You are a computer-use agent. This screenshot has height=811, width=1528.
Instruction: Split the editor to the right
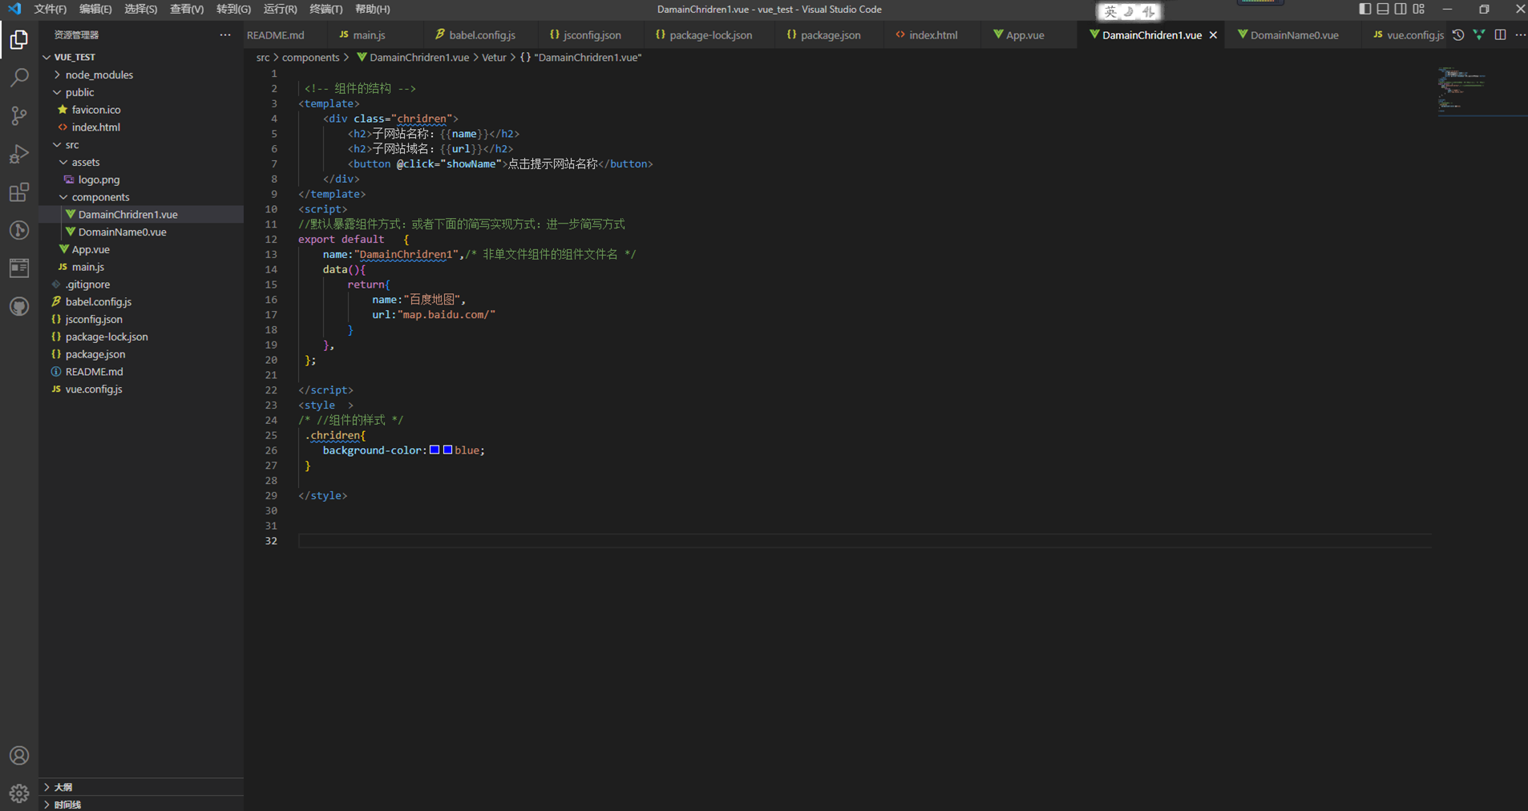tap(1500, 34)
